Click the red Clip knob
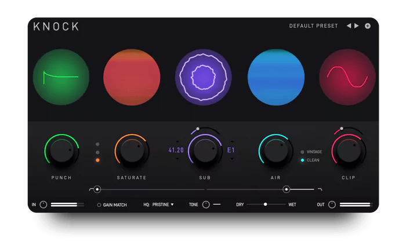The image size is (406, 241). [x=349, y=151]
